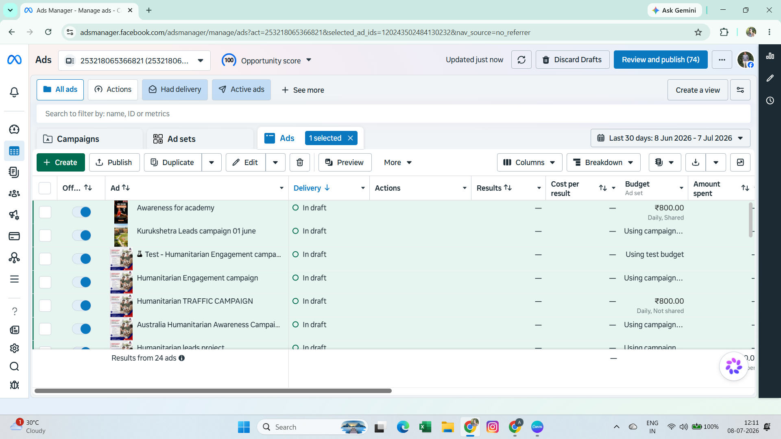The image size is (781, 439).
Task: Toggle off Australia Humanitarian Awareness ad
Action: pyautogui.click(x=82, y=329)
